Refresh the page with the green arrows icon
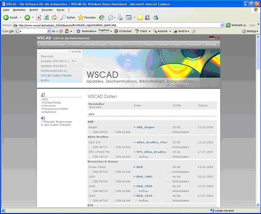 pyautogui.click(x=46, y=18)
